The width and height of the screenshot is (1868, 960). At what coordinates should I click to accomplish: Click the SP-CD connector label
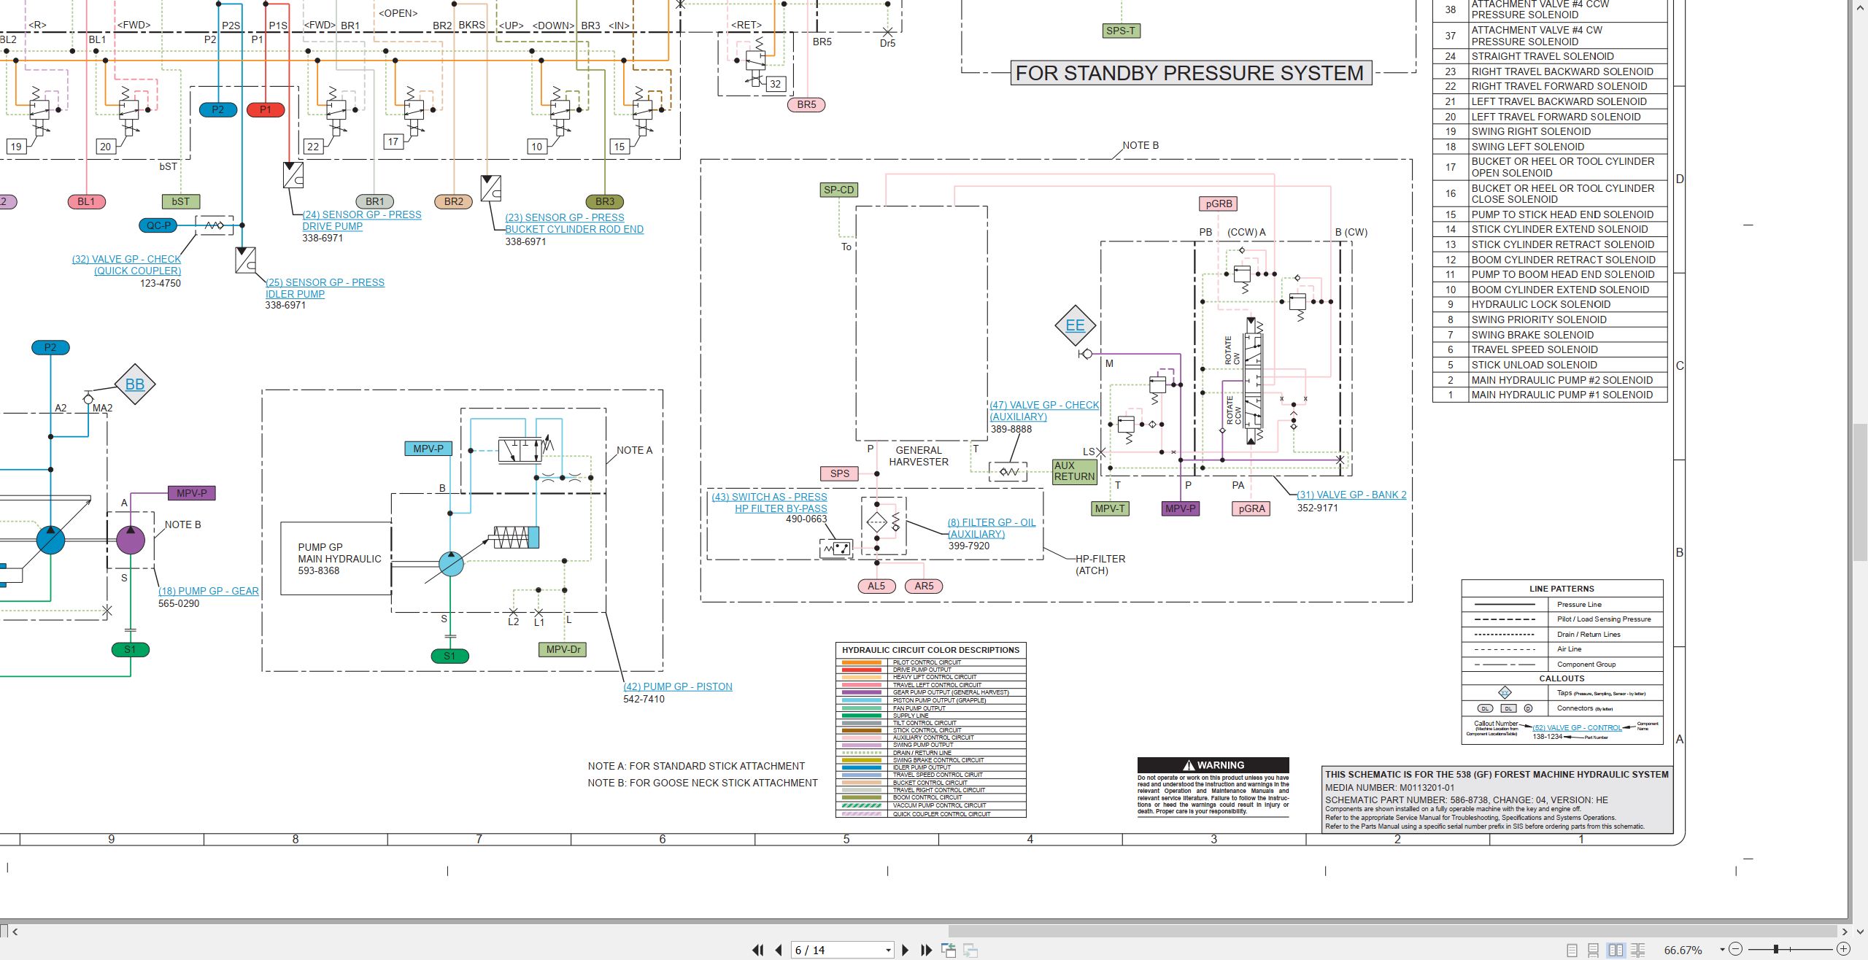(838, 190)
